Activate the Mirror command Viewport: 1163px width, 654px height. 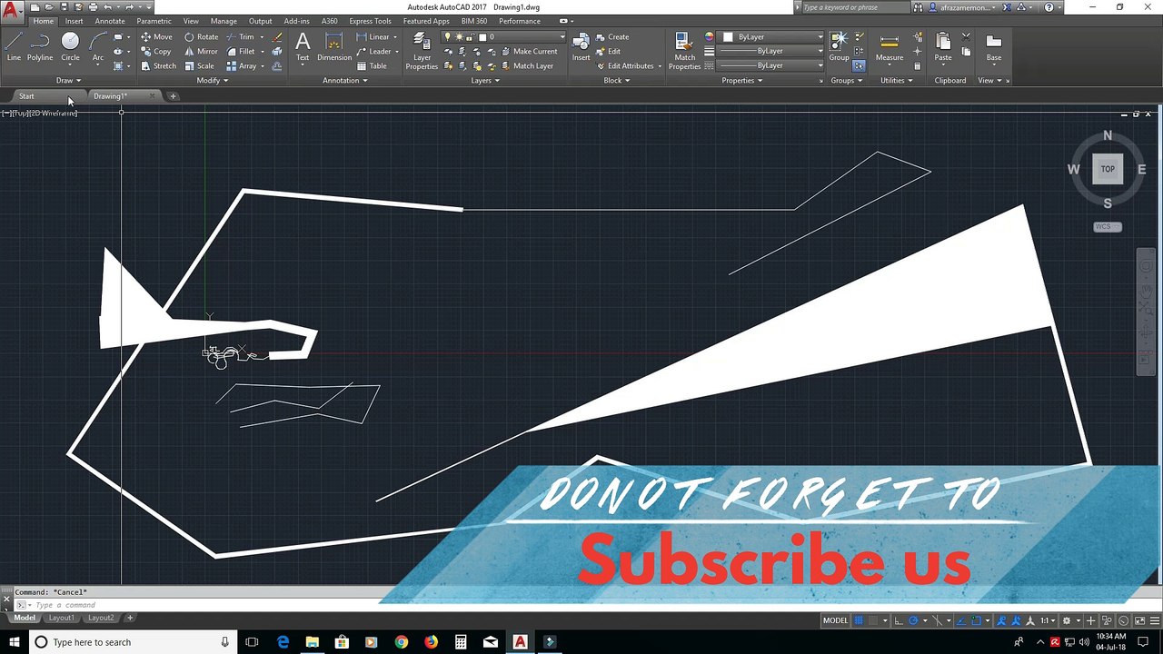pos(201,52)
